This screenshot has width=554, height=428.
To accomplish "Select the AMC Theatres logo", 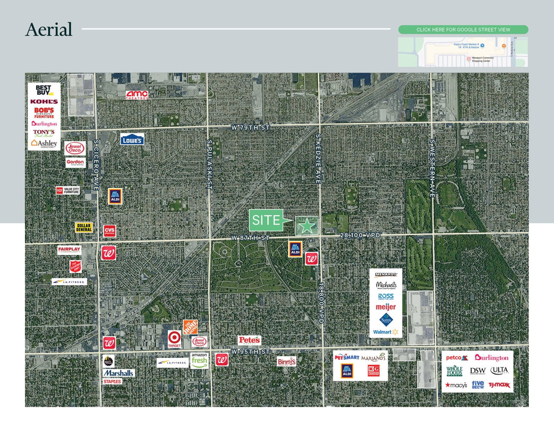I will click(137, 95).
